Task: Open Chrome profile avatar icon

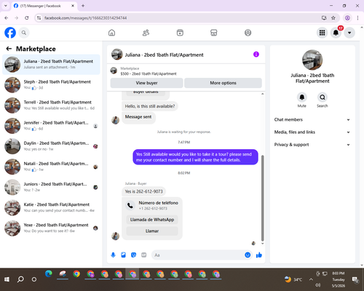Action: click(347, 18)
